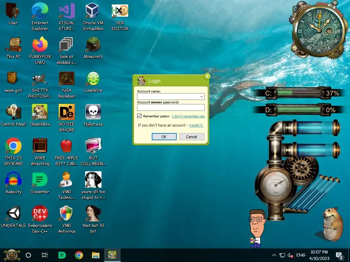
Task: Click the FREE APPLE GIFT CAR... icon
Action: [x=67, y=152]
